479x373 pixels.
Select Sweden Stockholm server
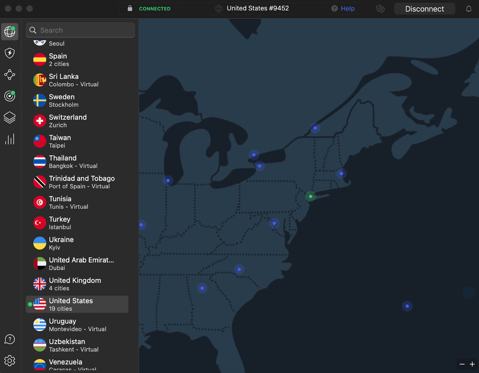click(x=77, y=100)
